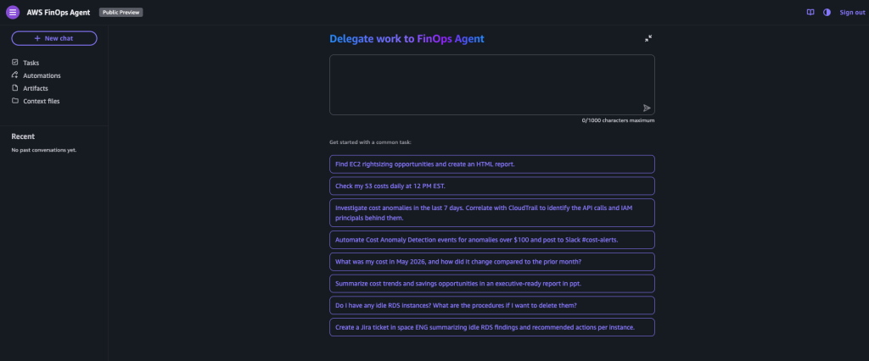This screenshot has width=869, height=361.
Task: Focus the delegate work message text box
Action: (x=491, y=85)
